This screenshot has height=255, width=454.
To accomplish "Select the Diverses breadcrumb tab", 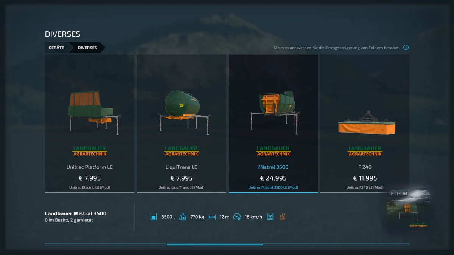I will pos(87,48).
